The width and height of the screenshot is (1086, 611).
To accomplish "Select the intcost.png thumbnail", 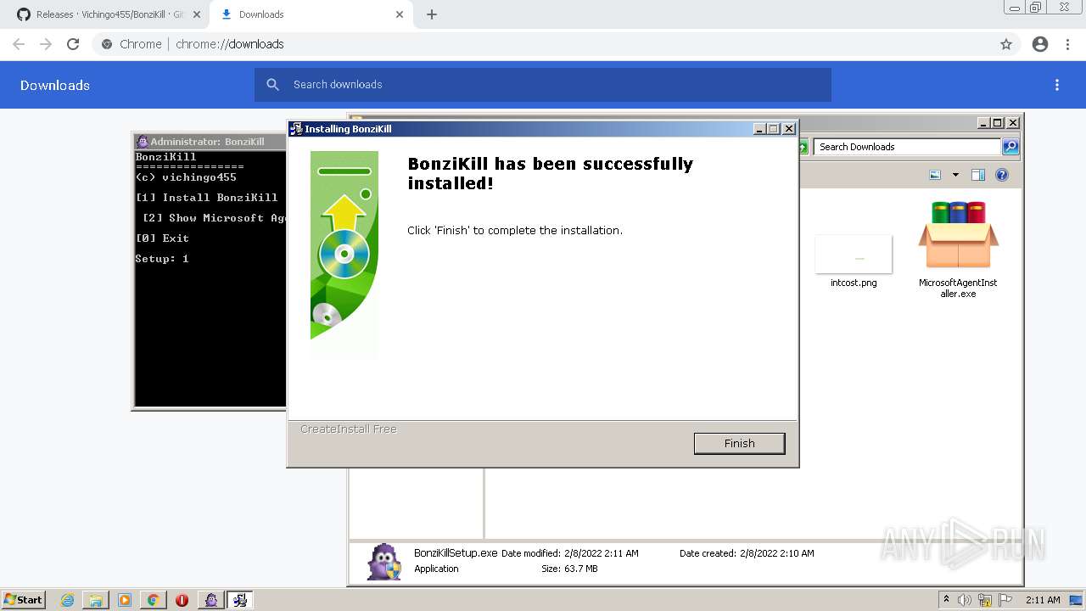I will [854, 254].
